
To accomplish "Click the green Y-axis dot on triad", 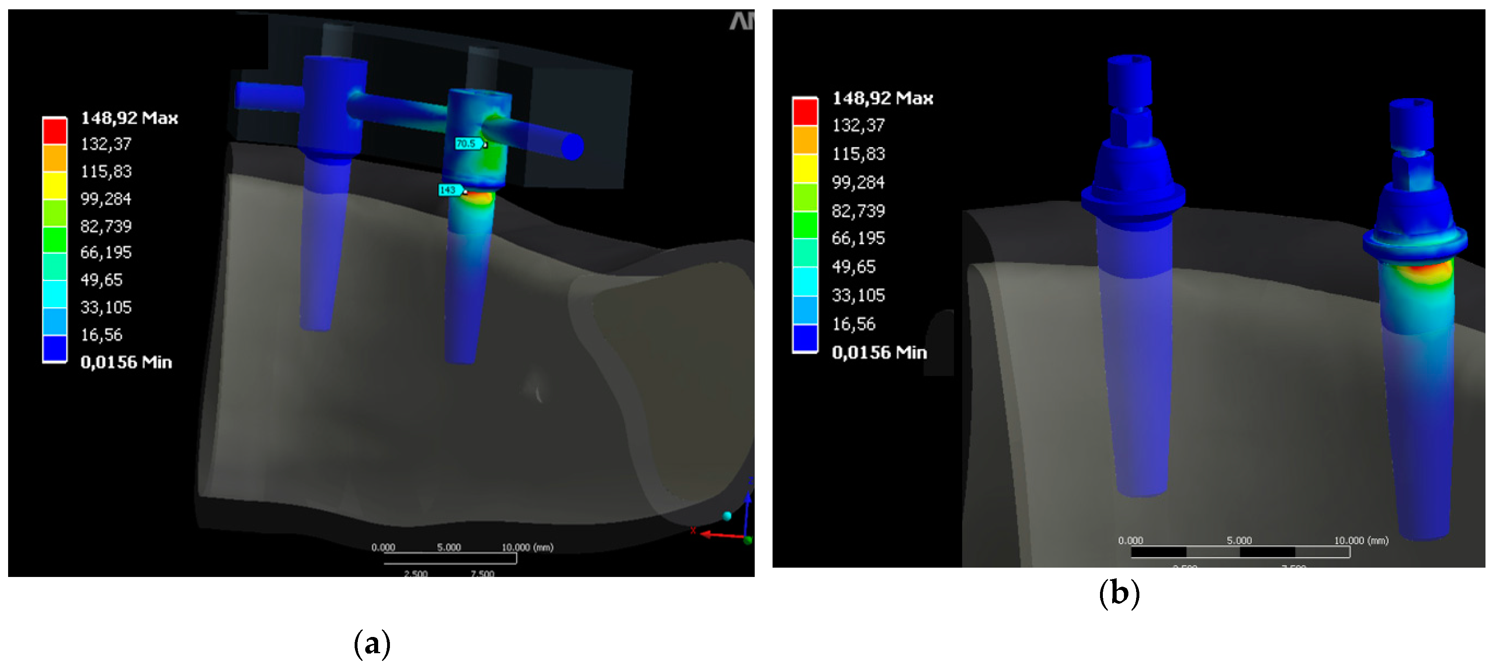I will (747, 540).
